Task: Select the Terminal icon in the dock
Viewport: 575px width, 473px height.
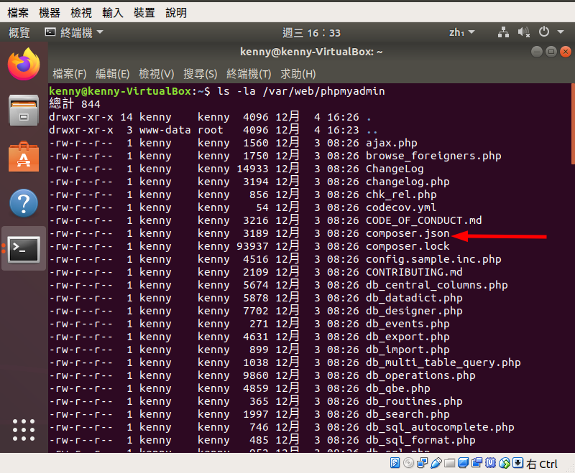Action: click(x=24, y=249)
